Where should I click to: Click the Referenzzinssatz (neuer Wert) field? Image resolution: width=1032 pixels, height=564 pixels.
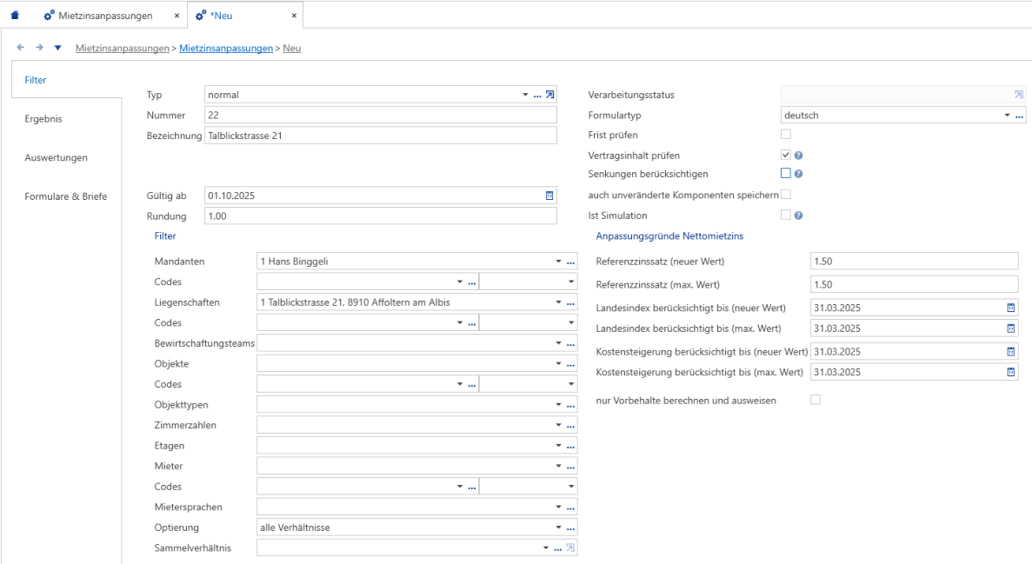[x=914, y=262]
